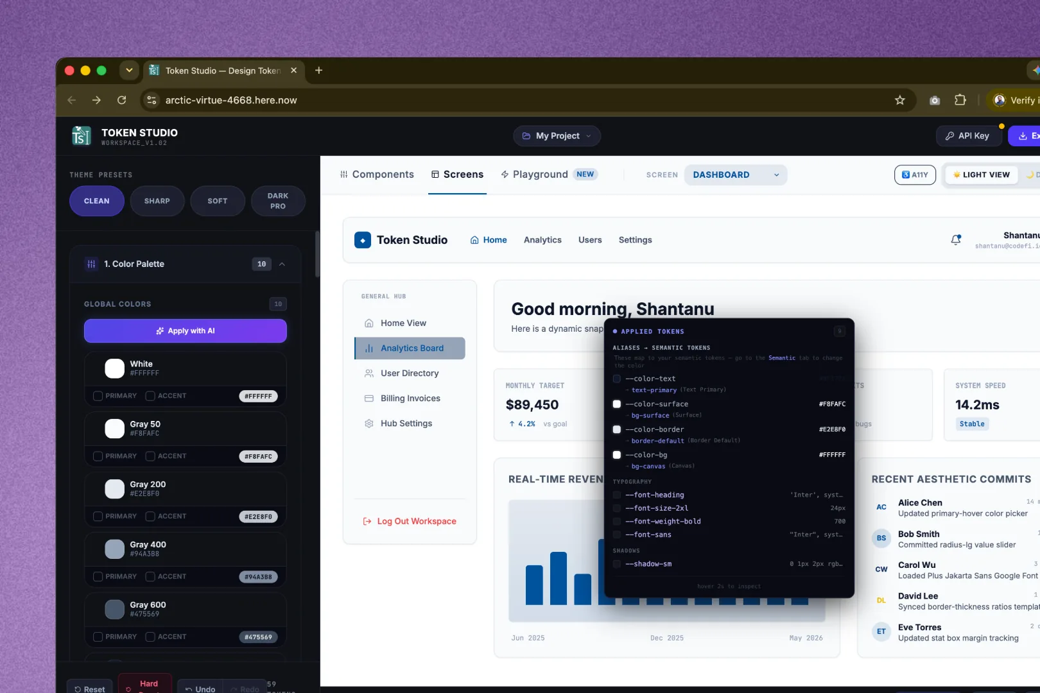The height and width of the screenshot is (693, 1040).
Task: Click the #F8FAFC hex value field
Action: [x=259, y=457]
